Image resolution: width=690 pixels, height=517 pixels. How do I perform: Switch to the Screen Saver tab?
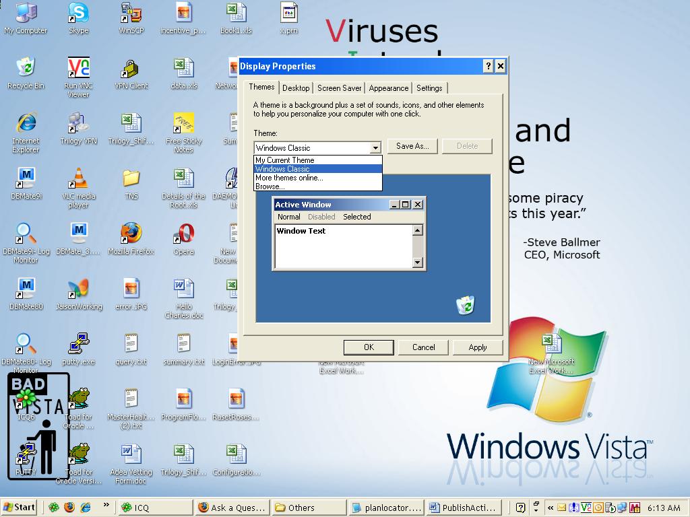340,88
